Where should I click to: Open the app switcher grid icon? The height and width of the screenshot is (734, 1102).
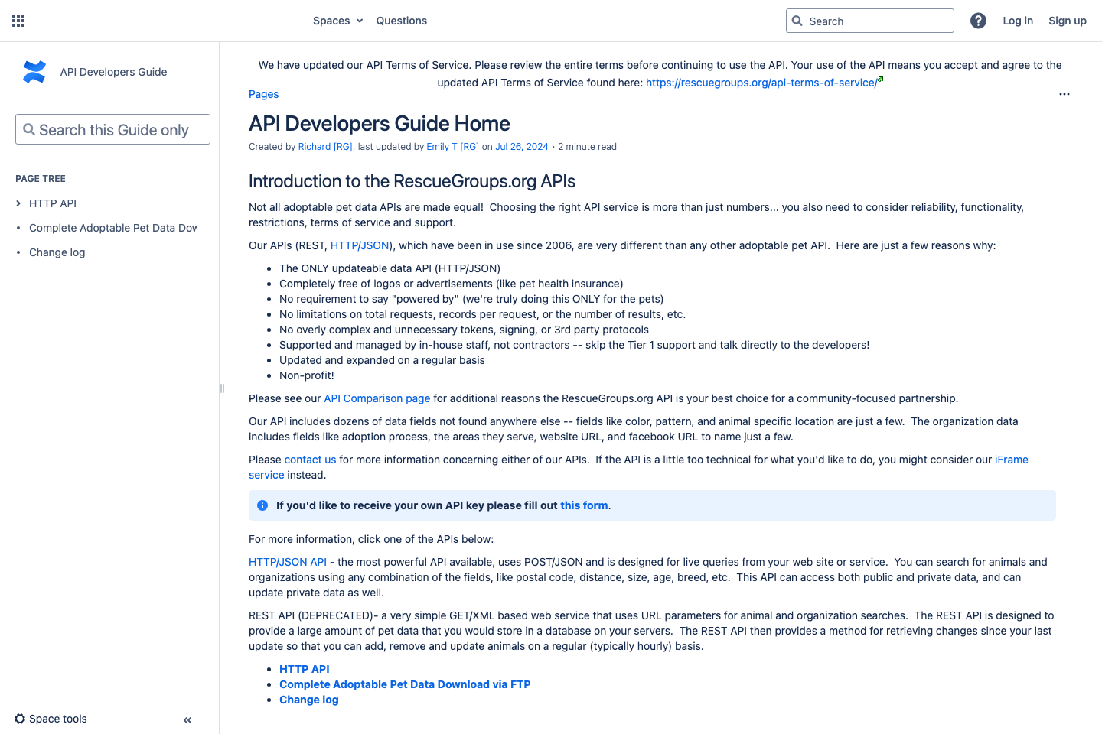18,21
